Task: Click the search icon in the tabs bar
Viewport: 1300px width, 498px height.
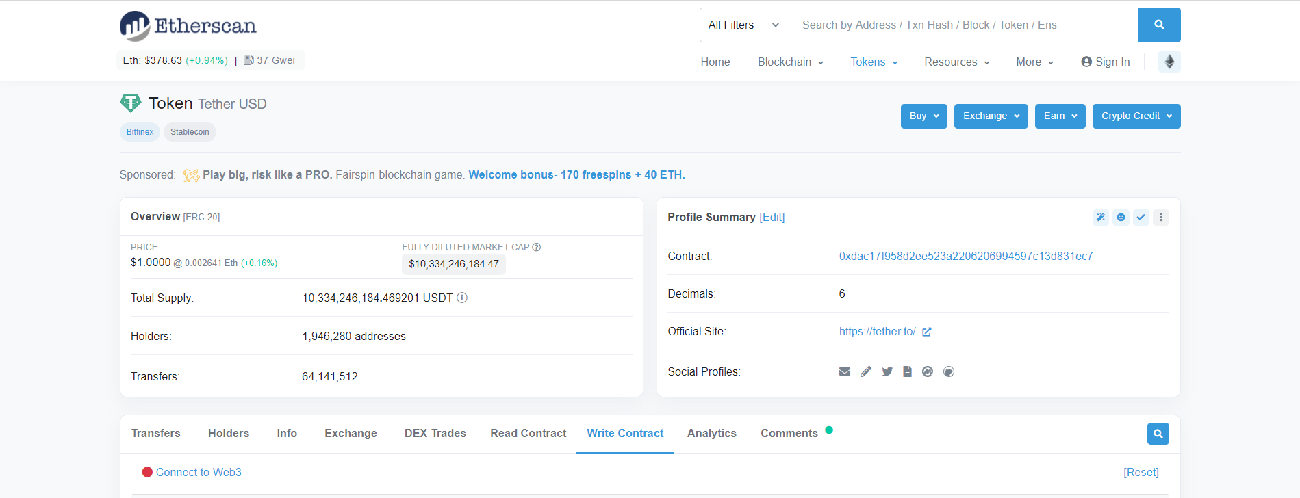Action: point(1158,434)
